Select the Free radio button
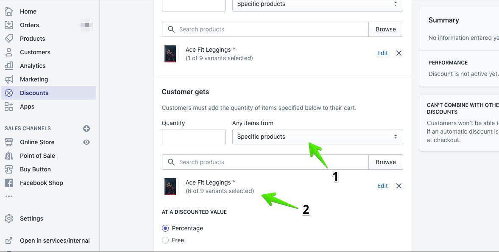Screen dimensions: 499x252 tap(165, 240)
